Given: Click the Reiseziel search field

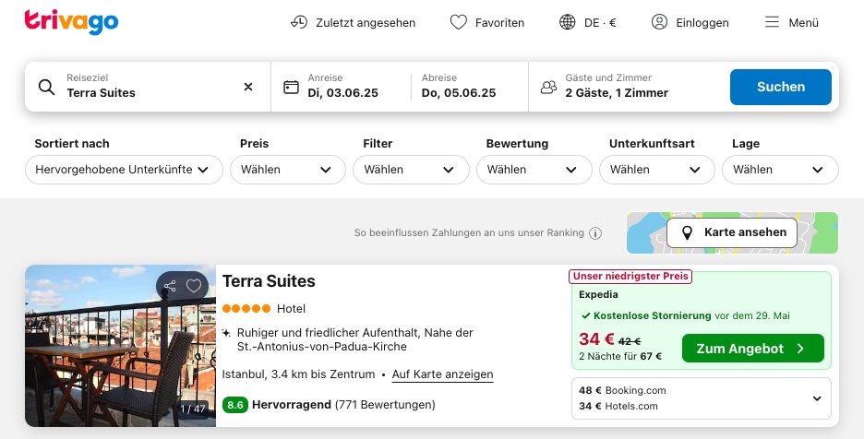Looking at the screenshot, I should pyautogui.click(x=149, y=87).
